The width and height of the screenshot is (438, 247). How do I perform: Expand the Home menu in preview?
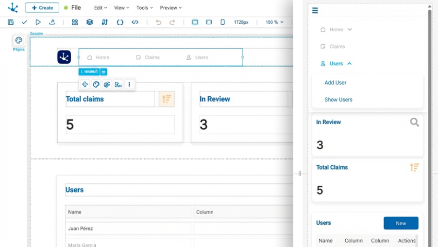coord(350,30)
